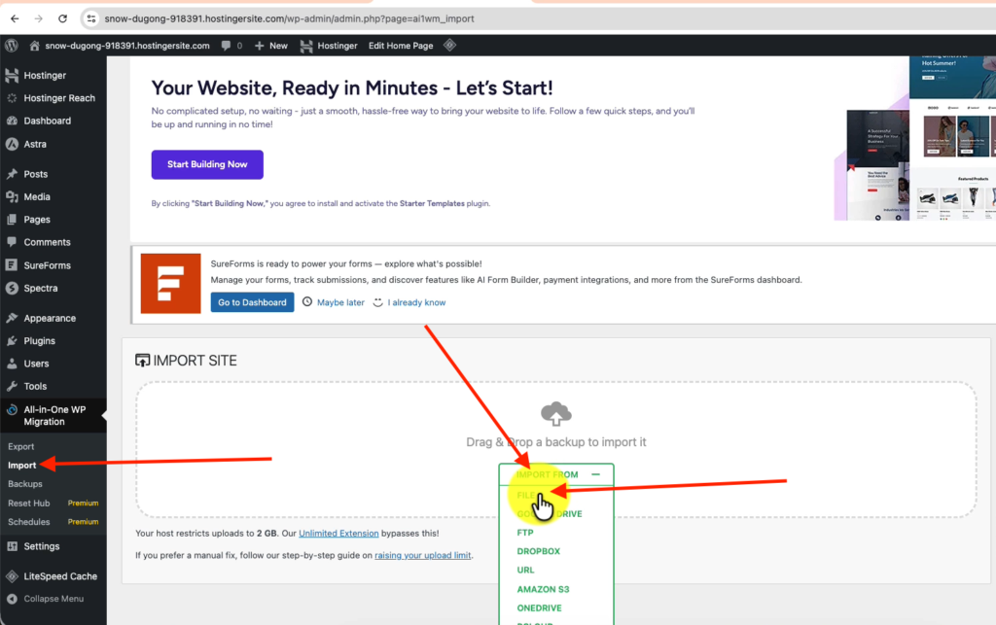
Task: Open the Plugins menu in sidebar
Action: (39, 341)
